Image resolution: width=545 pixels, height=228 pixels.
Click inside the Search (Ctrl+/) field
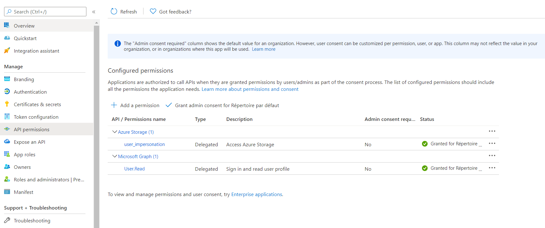pos(45,12)
